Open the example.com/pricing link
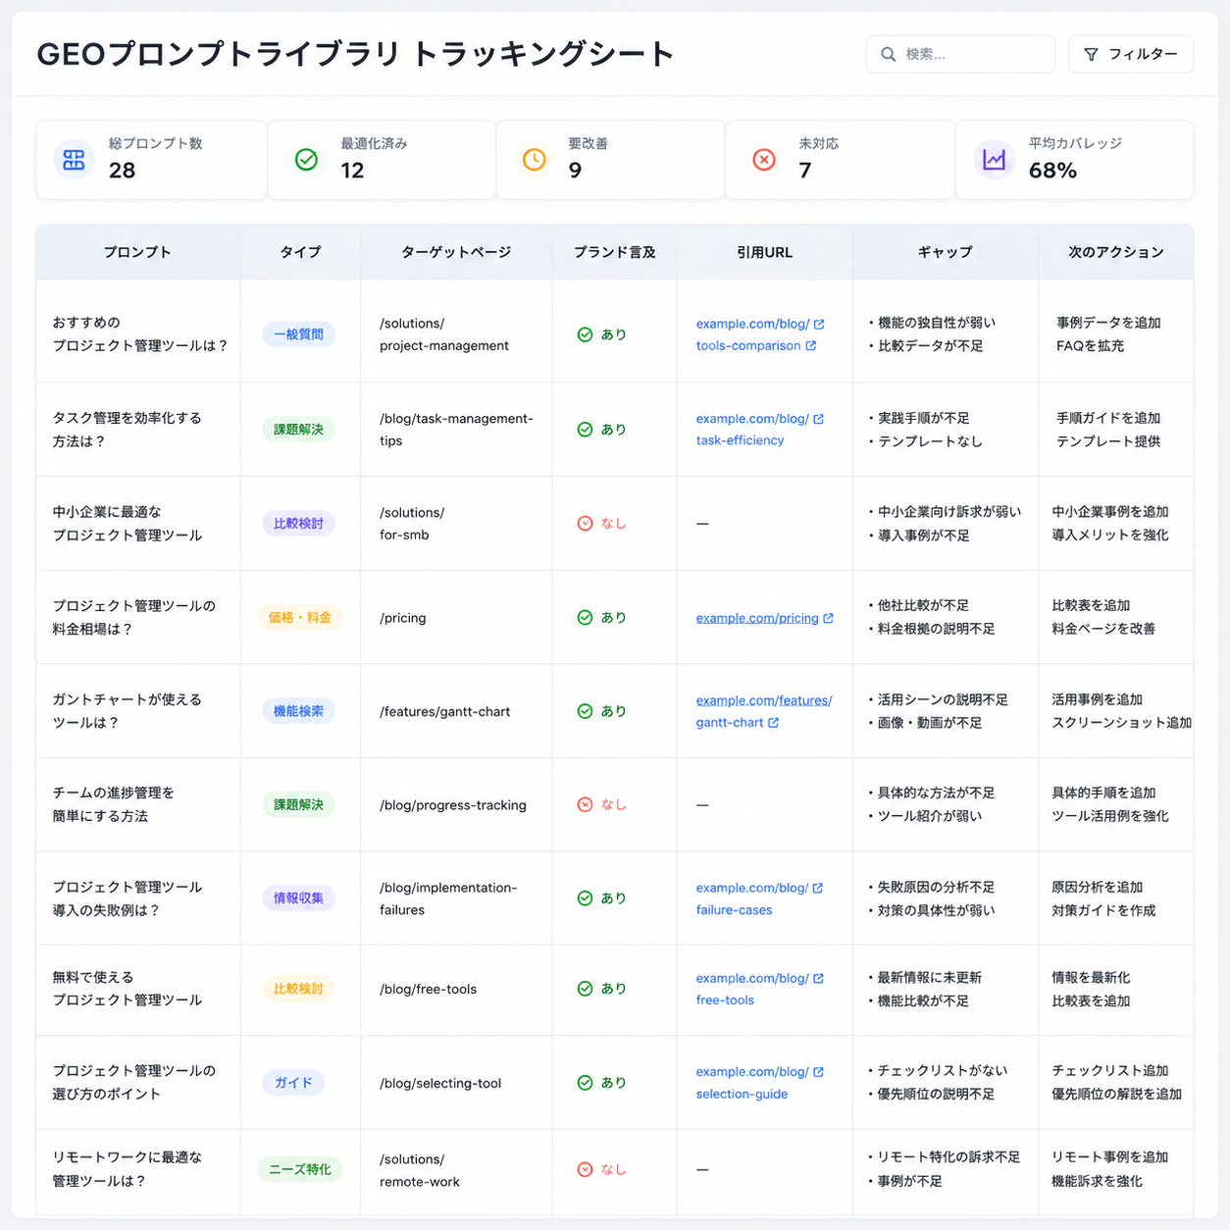The image size is (1230, 1230). pyautogui.click(x=757, y=618)
